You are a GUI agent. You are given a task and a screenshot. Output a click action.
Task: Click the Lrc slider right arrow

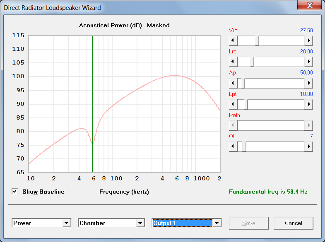[x=308, y=62]
